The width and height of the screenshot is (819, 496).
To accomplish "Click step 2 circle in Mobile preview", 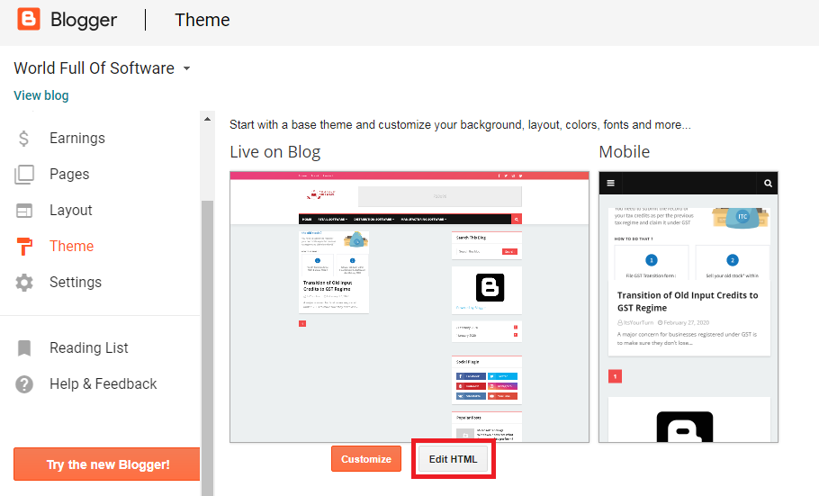I will click(x=733, y=260).
